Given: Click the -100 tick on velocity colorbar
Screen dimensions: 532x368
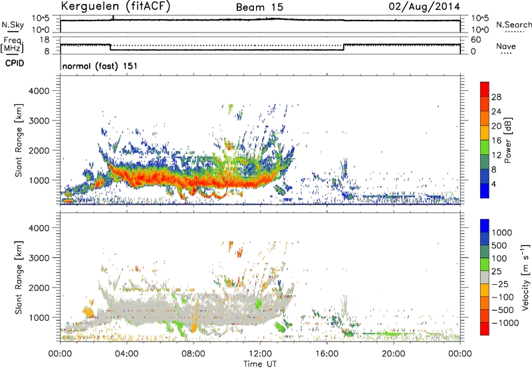Looking at the screenshot, I should coord(503,297).
